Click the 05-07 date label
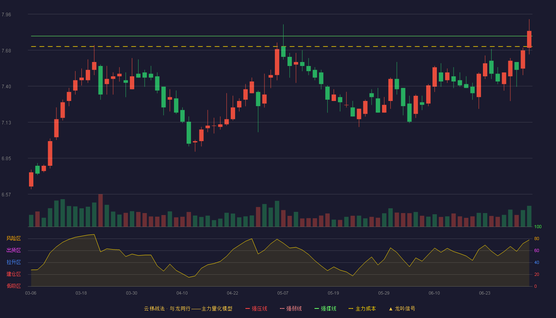Image resolution: width=556 pixels, height=318 pixels. [283, 293]
